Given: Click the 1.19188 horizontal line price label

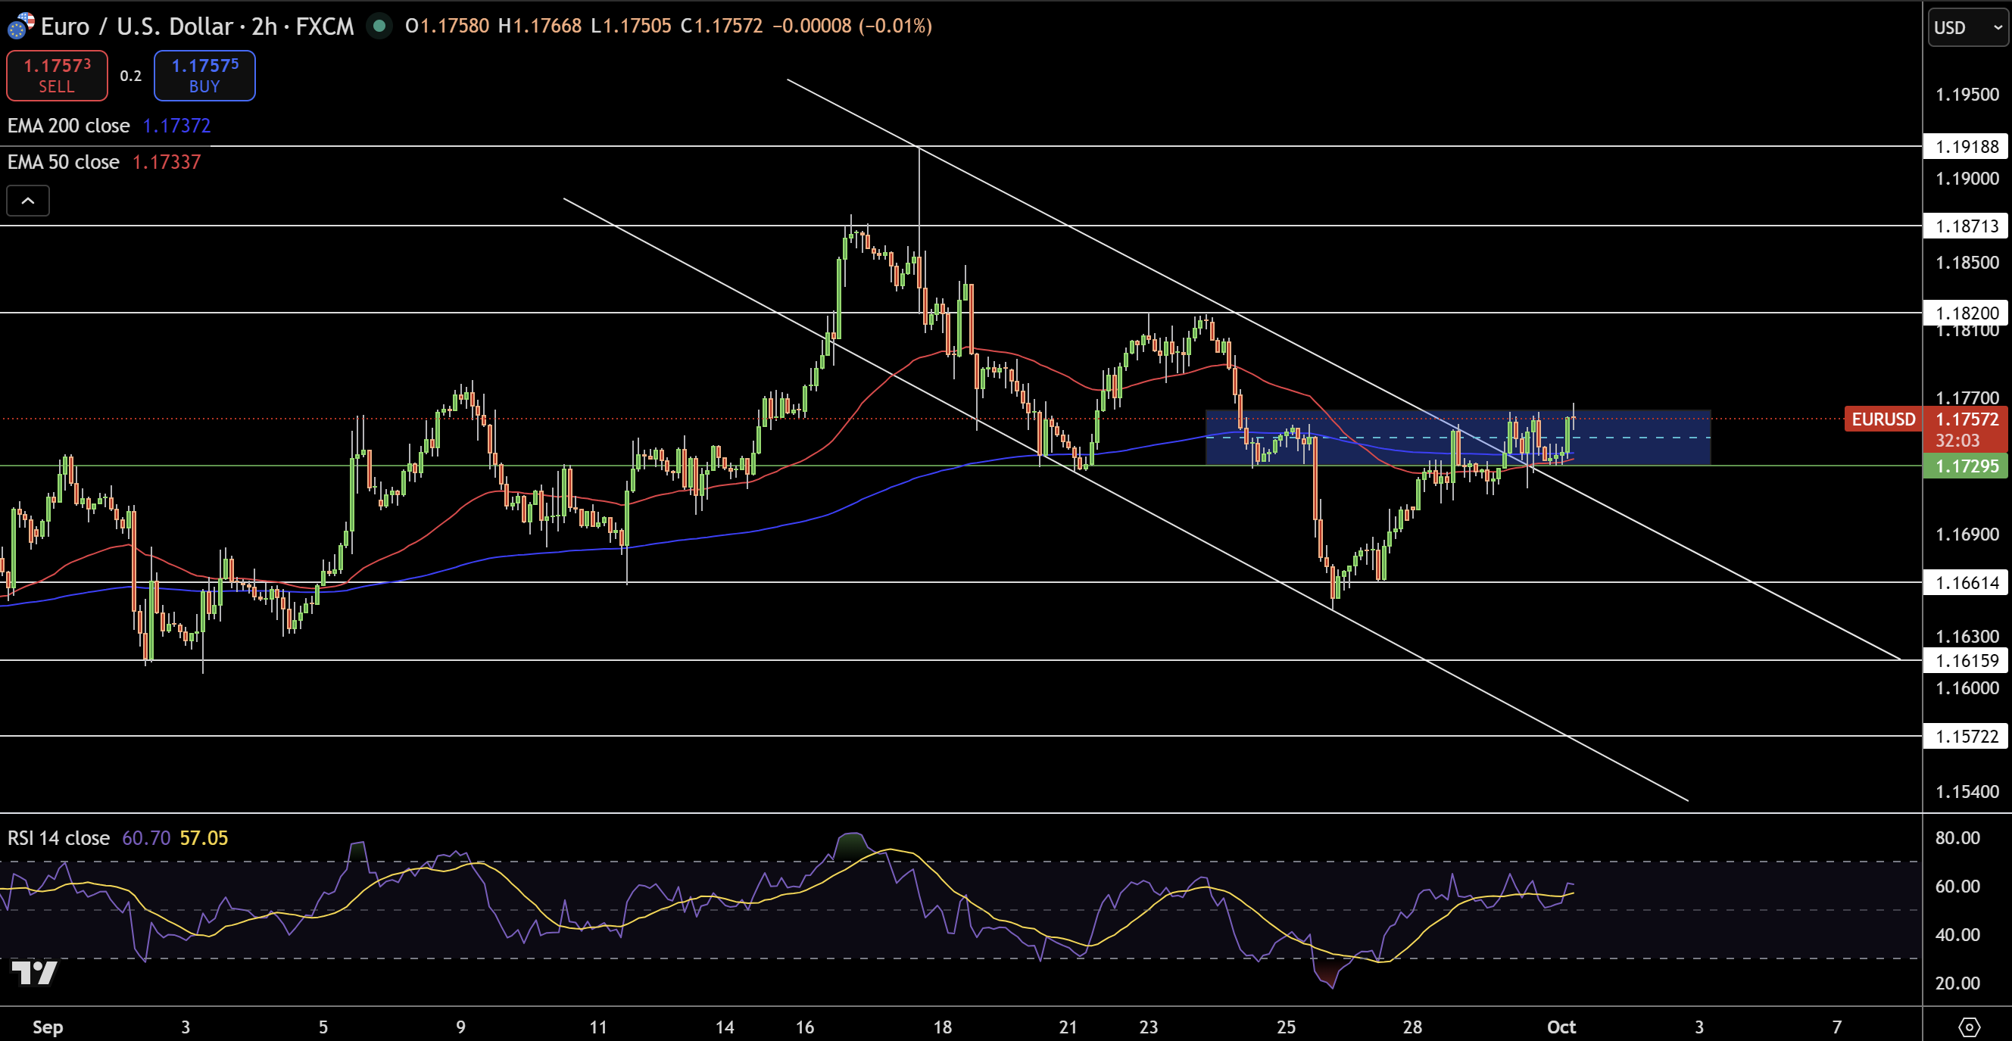Looking at the screenshot, I should [1966, 147].
